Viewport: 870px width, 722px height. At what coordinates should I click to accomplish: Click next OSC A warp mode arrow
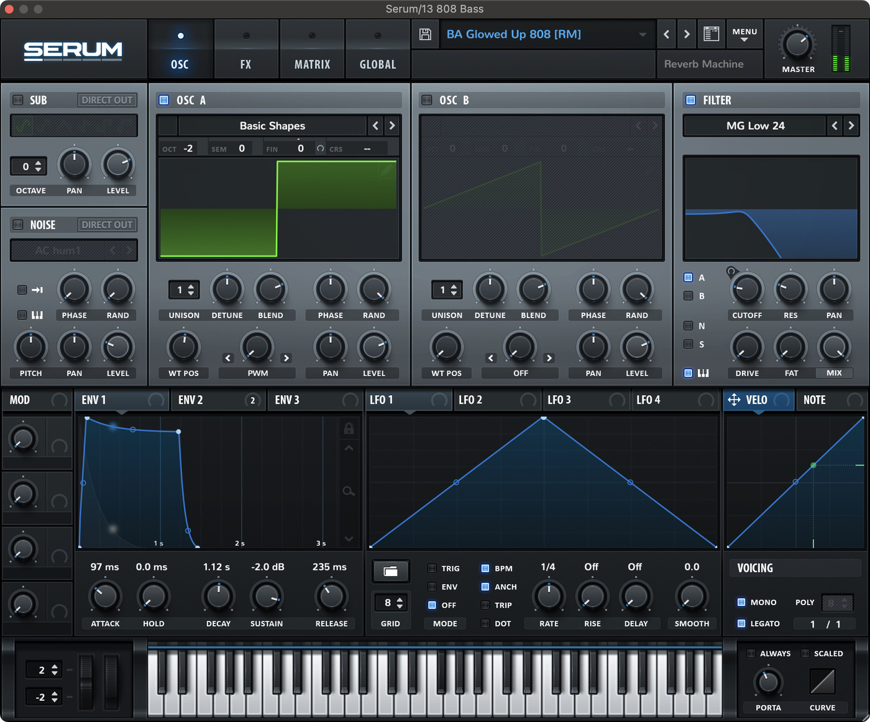[x=286, y=358]
